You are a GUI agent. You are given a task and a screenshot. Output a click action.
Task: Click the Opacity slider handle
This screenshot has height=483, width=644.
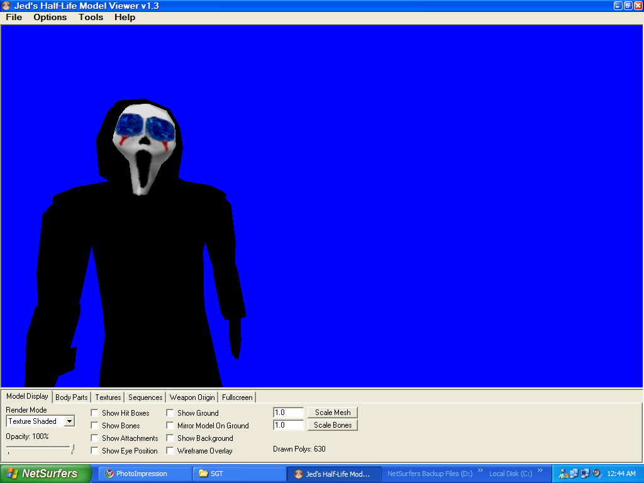73,448
